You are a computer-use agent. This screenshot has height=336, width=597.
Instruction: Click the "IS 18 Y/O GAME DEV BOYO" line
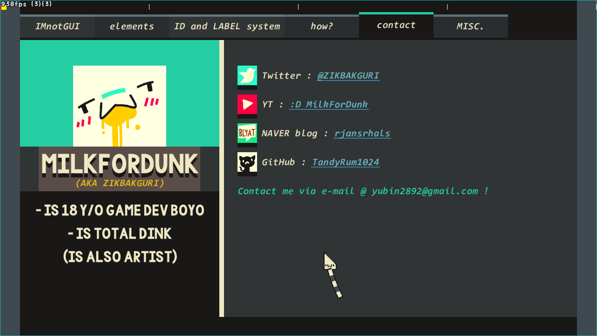120,210
